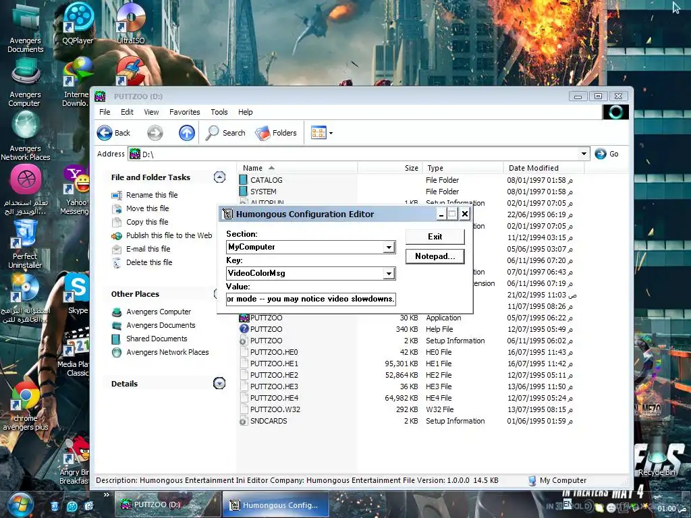Click Delete this file link
The height and width of the screenshot is (518, 691).
[149, 262]
